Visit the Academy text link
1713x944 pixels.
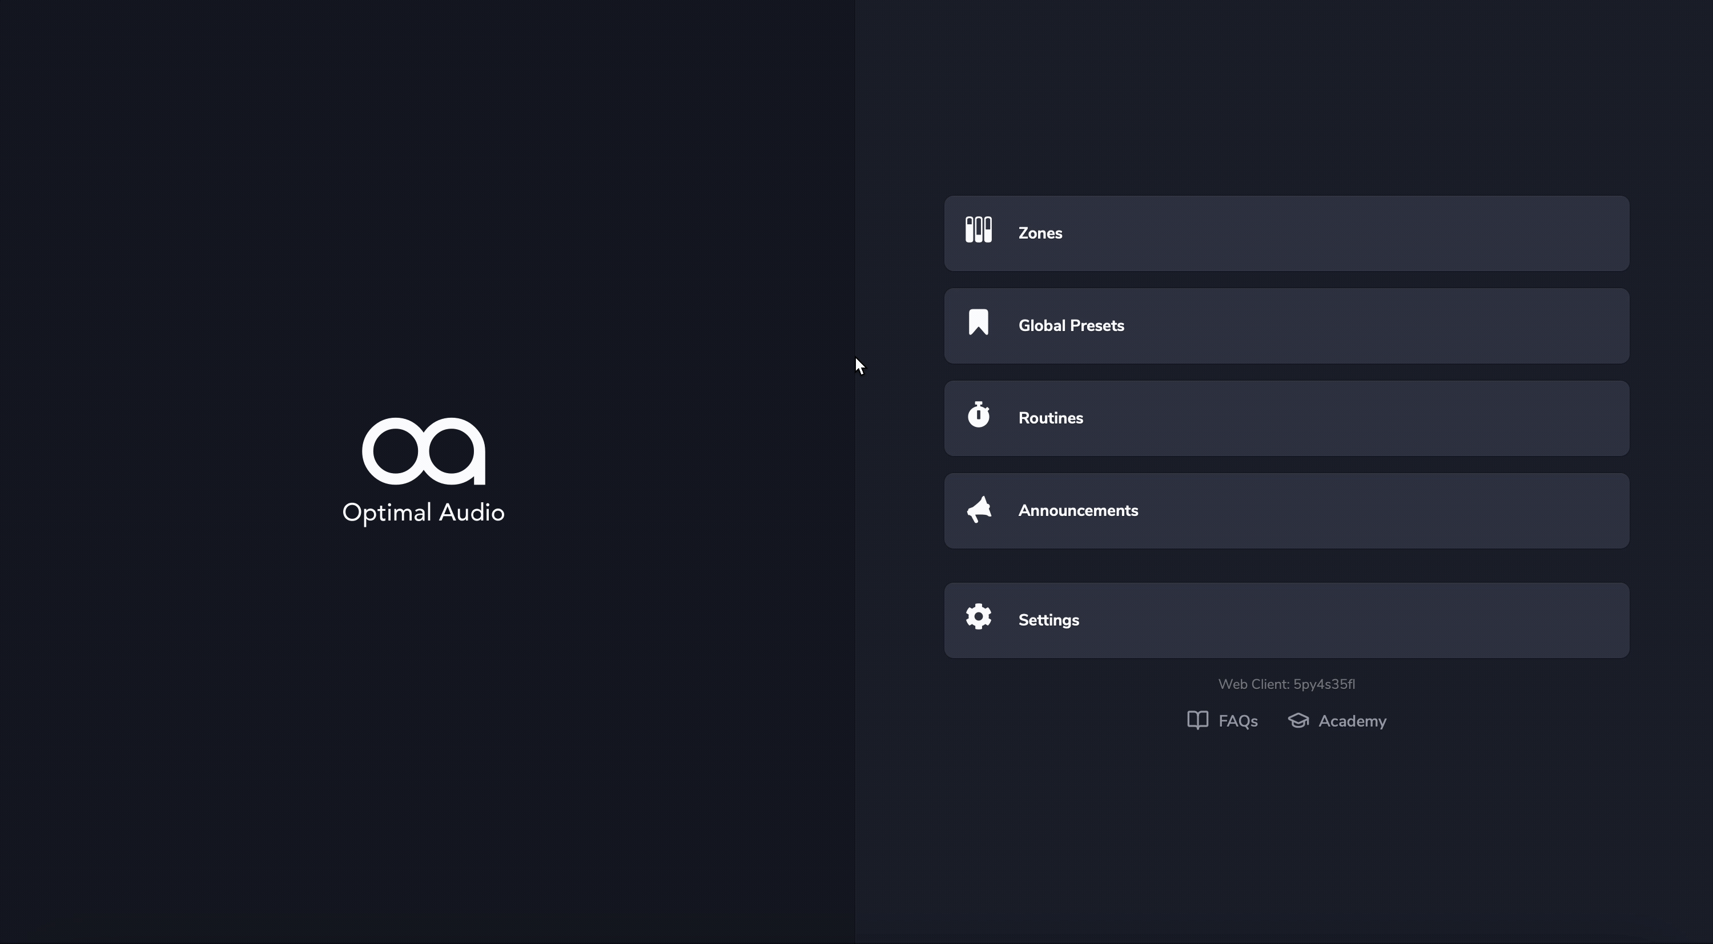[x=1353, y=721]
